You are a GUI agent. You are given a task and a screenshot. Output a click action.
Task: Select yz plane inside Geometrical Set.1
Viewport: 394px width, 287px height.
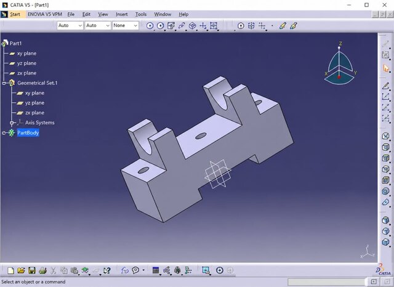34,103
